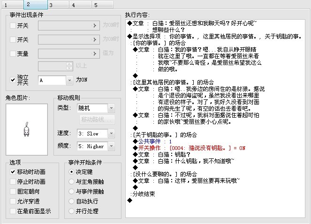Select the 文章 line 这样，爱丽丝要再来玩哦
This screenshot has width=311, height=224.
pyautogui.click(x=186, y=180)
